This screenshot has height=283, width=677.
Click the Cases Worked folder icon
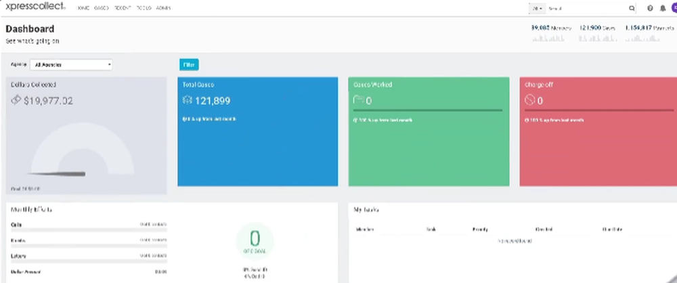pos(358,100)
